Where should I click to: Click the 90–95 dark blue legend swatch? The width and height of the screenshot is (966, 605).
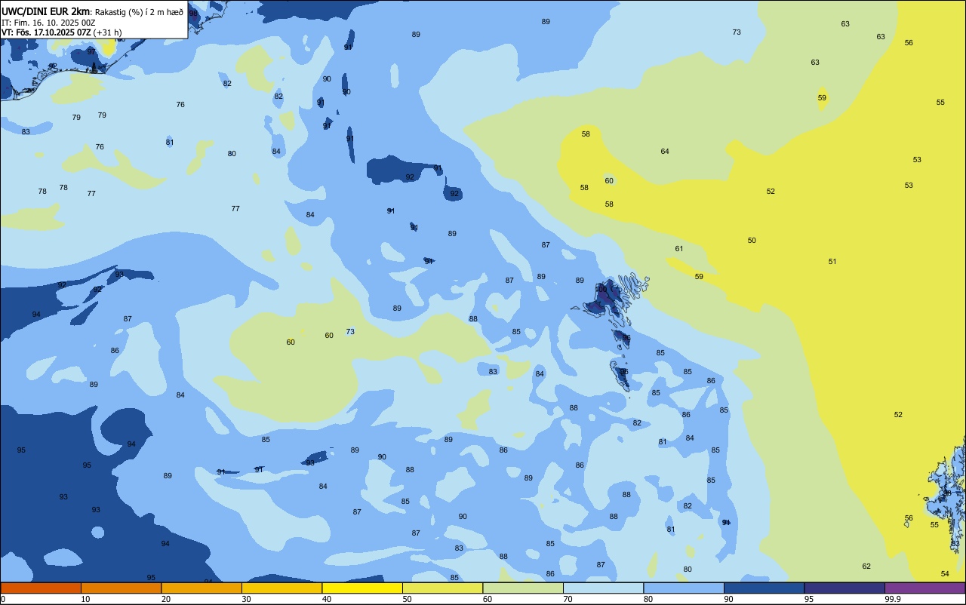764,588
